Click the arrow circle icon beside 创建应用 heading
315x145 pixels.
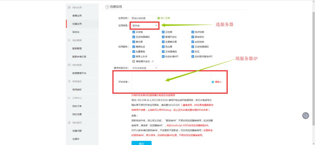pyautogui.click(x=107, y=7)
